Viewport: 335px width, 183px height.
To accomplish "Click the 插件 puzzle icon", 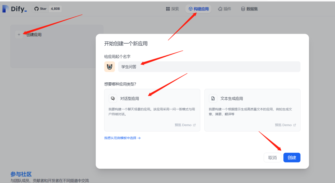I will point(220,9).
